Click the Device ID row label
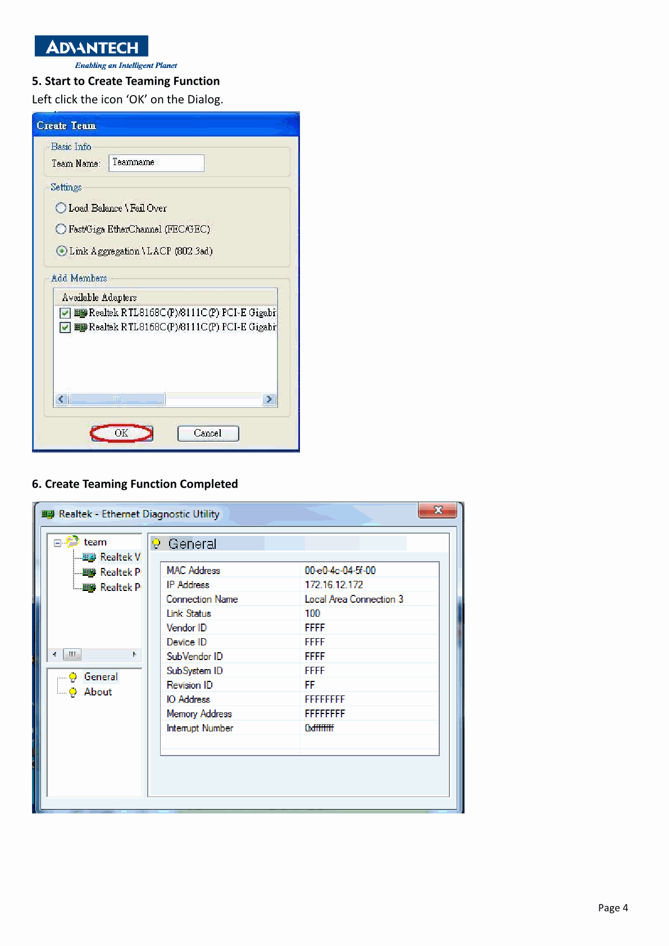 point(187,642)
